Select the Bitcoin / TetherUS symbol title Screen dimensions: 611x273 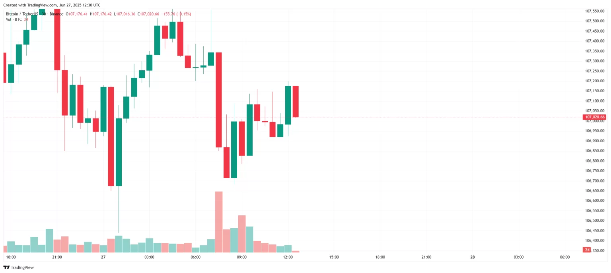22,14
